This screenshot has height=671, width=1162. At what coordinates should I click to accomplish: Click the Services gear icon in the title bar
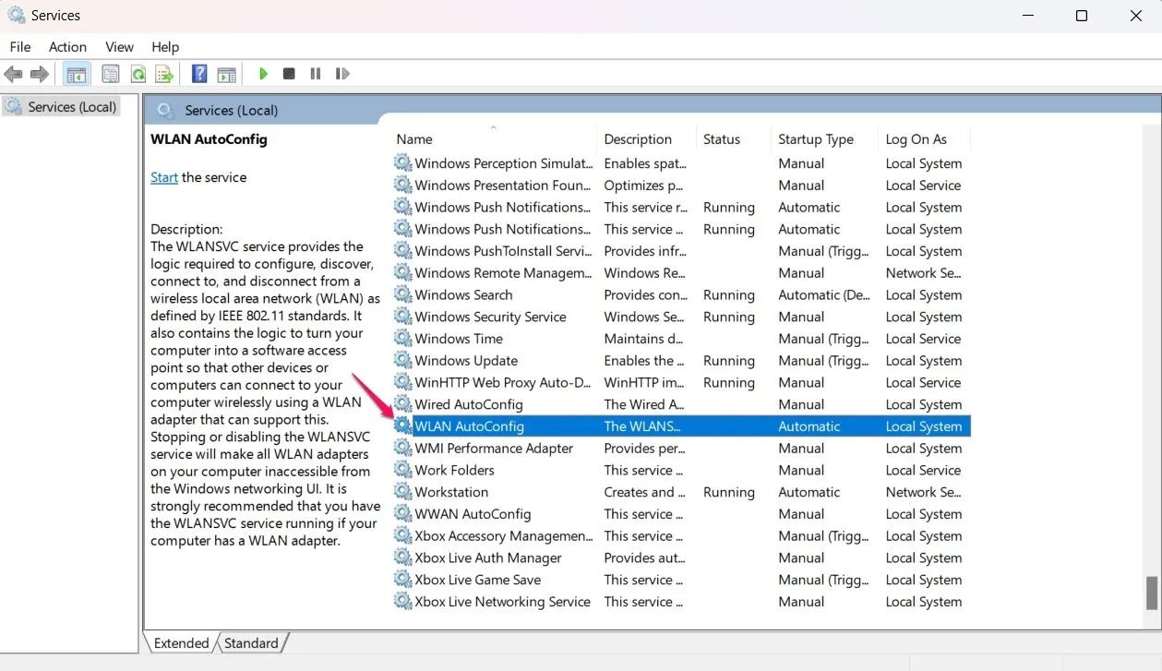[16, 16]
